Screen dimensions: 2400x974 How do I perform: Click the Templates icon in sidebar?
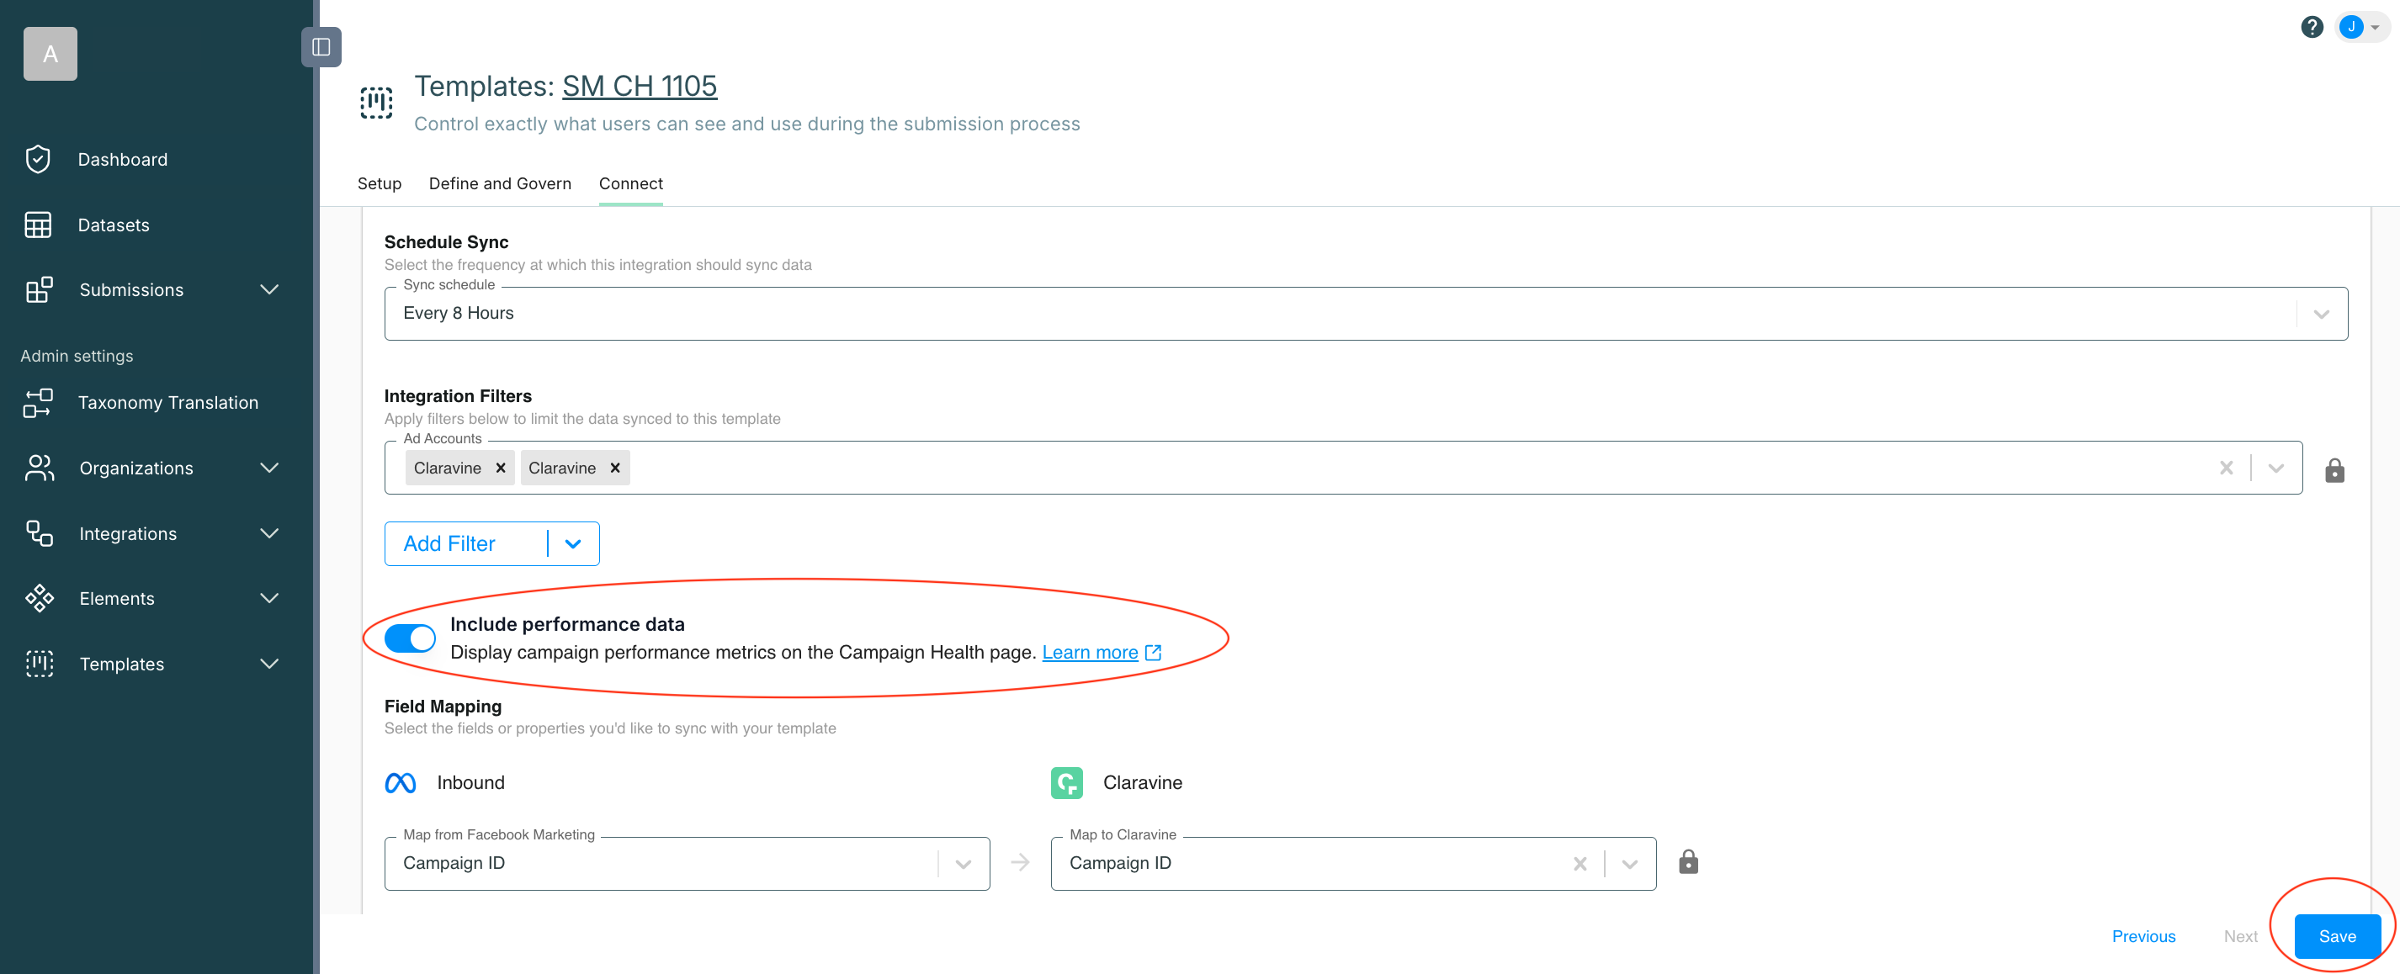click(39, 664)
